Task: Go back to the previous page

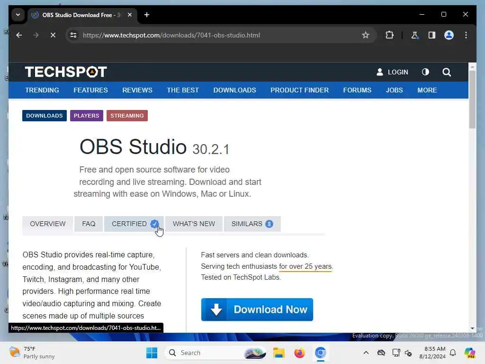Action: pos(19,35)
